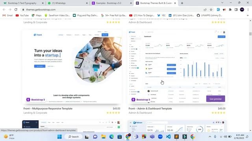Open Front Multipurpose template preview thumbnail

pyautogui.click(x=72, y=67)
